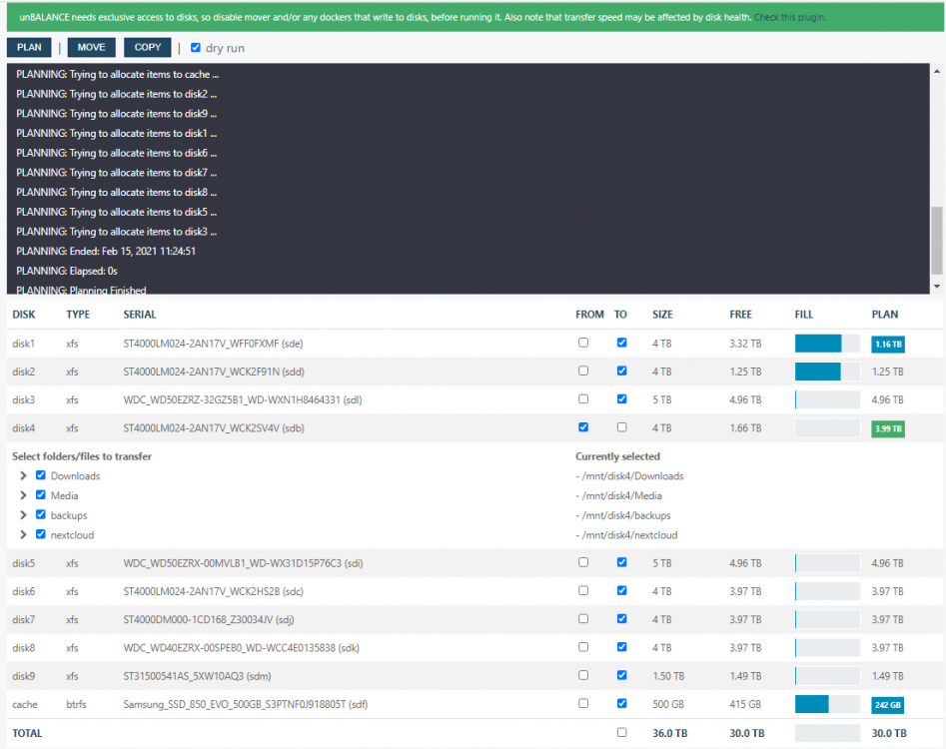
Task: Click the scroll down arrow of log panel
Action: coord(937,287)
